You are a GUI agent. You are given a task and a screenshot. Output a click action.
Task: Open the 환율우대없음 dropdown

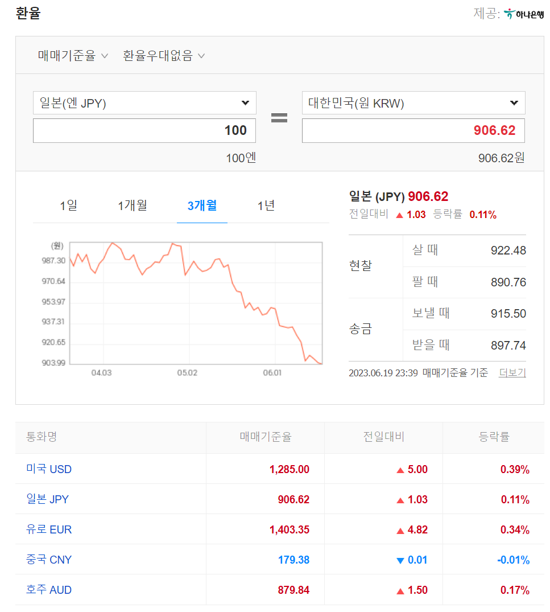[x=164, y=55]
